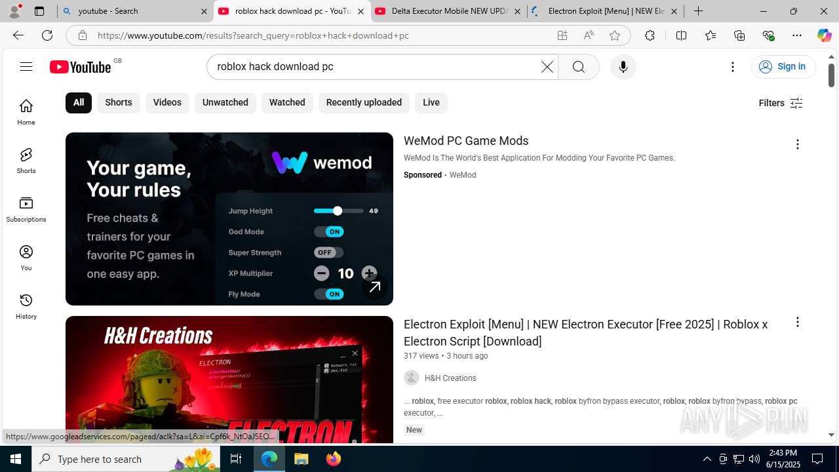Click the WeMod ad thumbnail
Screen dimensions: 839x472
pyautogui.click(x=229, y=219)
